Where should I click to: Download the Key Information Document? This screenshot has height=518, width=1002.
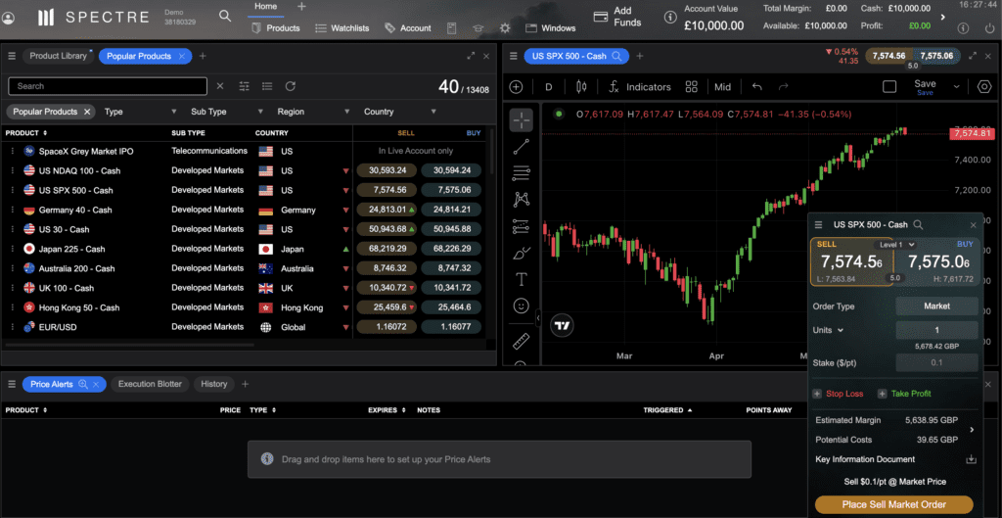pyautogui.click(x=971, y=459)
